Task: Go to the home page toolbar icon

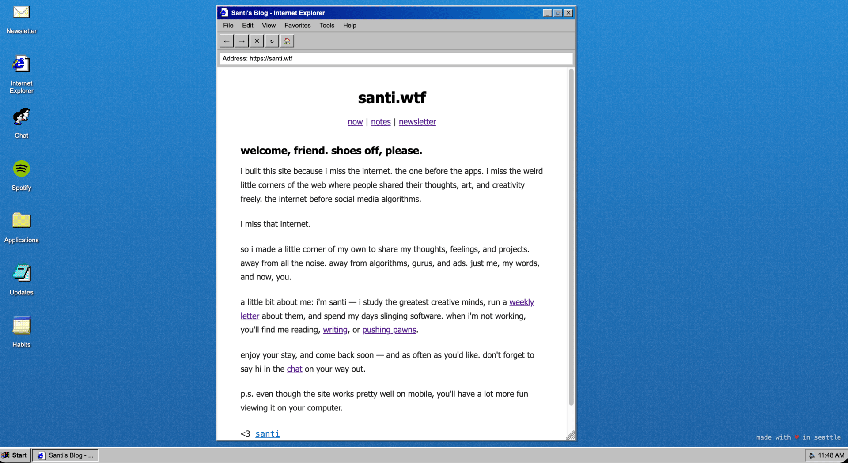Action: pos(287,41)
